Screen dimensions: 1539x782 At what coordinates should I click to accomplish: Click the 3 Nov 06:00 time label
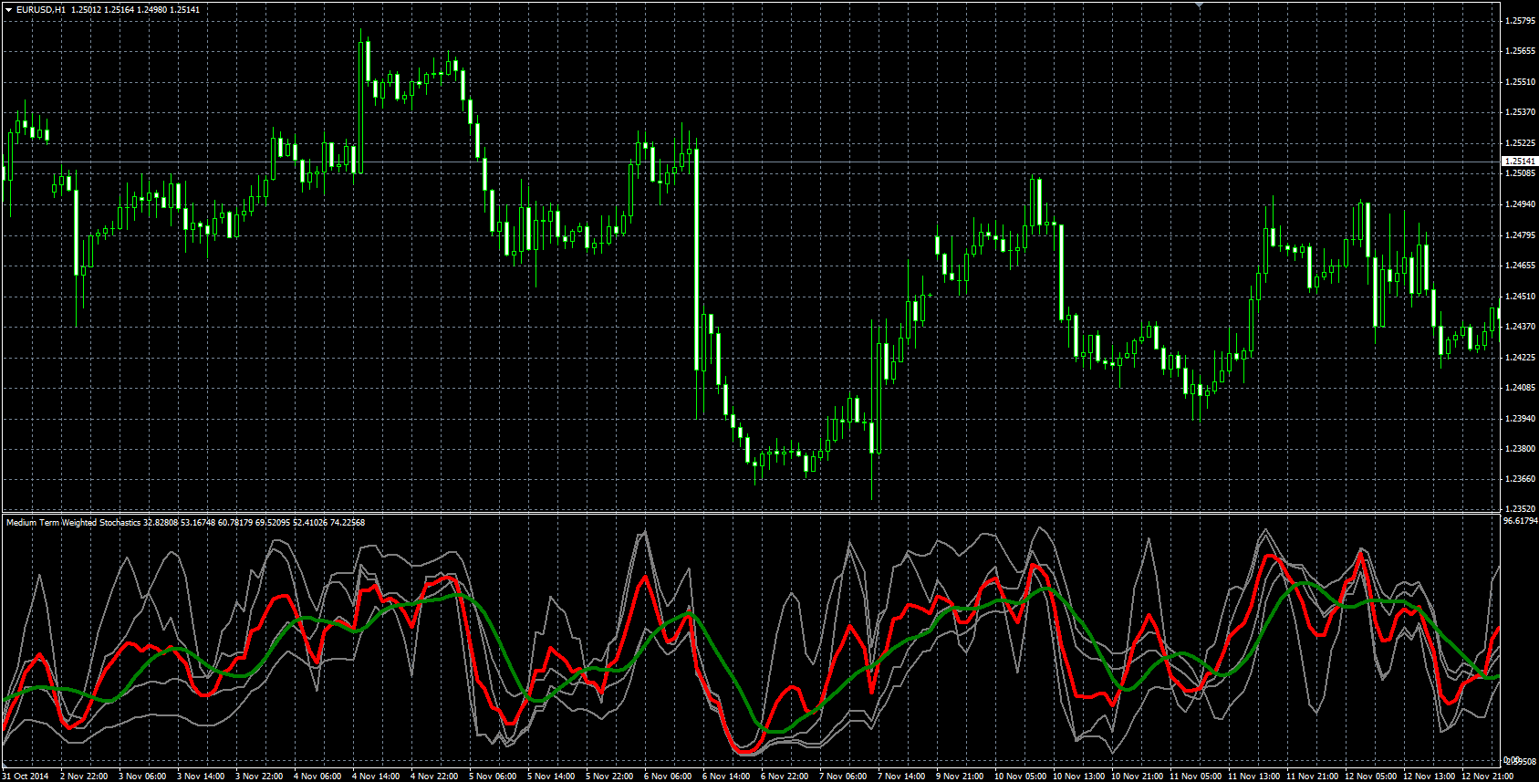tap(142, 777)
